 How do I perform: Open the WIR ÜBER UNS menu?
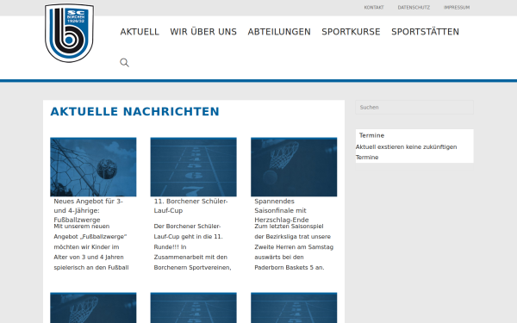tap(203, 32)
